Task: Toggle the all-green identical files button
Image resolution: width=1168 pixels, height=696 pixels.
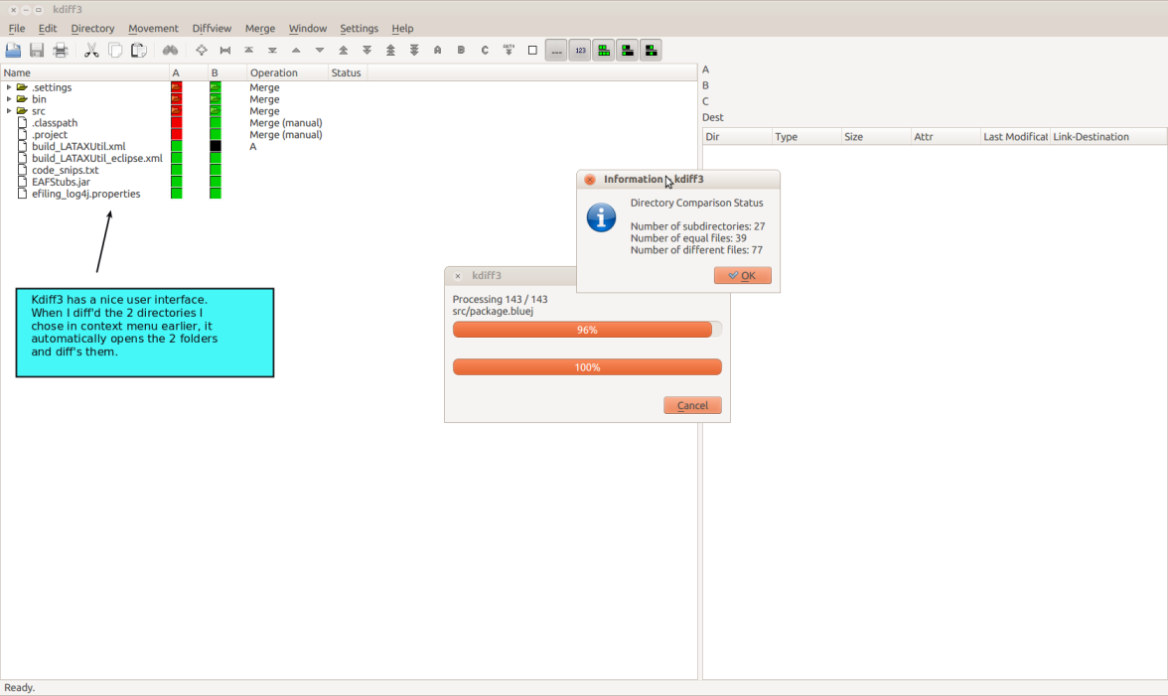Action: click(x=604, y=50)
